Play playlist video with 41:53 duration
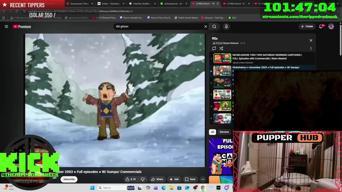Screen dimensions: 342x192 coord(222,83)
